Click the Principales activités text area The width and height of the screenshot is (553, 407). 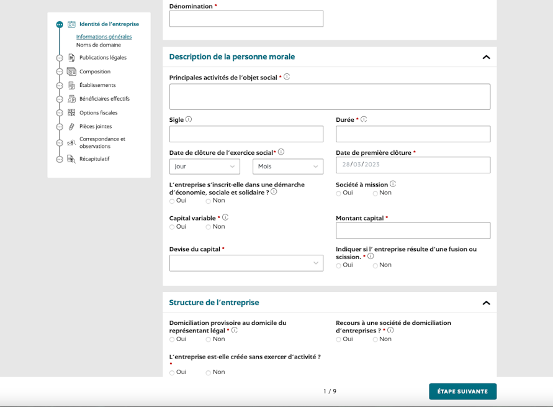(330, 97)
